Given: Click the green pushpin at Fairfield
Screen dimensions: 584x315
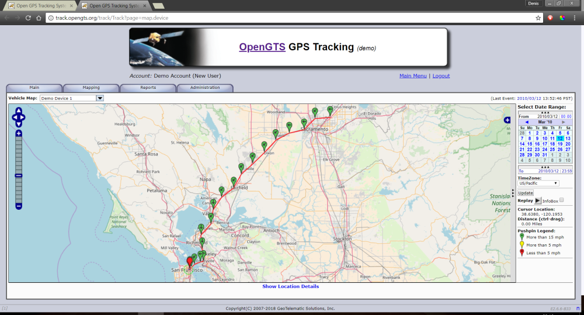Looking at the screenshot, I should 234,182.
